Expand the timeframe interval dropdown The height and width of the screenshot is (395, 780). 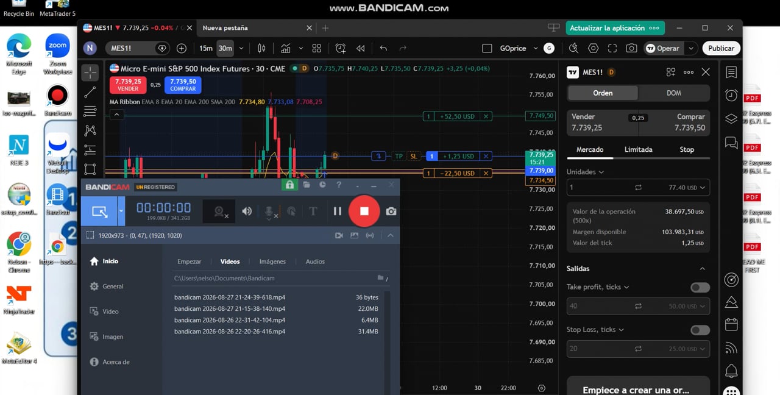(241, 48)
